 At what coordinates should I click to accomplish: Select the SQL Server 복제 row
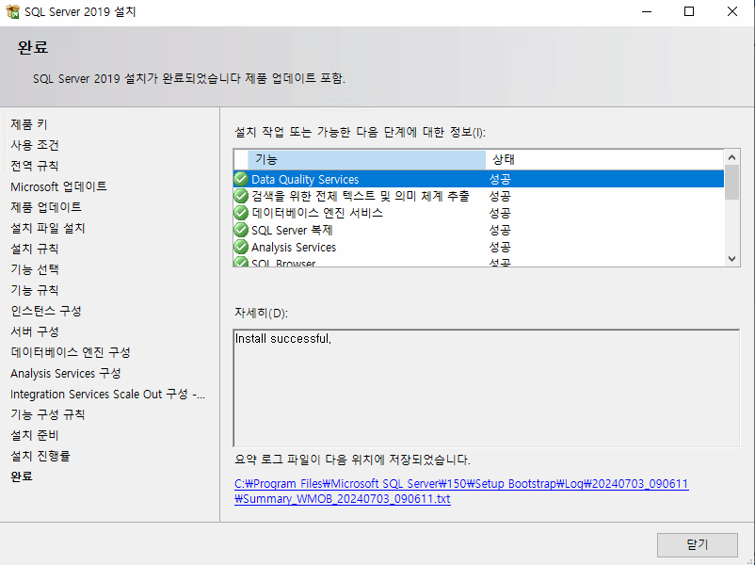tap(478, 230)
